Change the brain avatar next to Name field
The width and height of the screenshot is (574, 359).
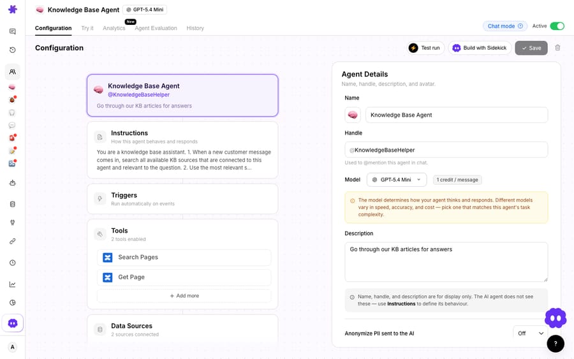(353, 115)
